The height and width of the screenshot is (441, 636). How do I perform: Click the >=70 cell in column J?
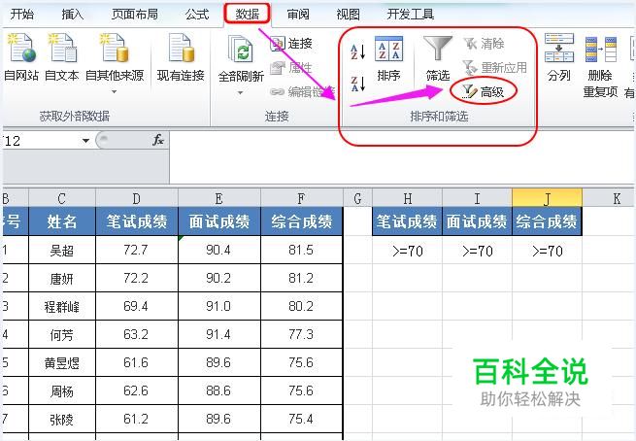547,251
